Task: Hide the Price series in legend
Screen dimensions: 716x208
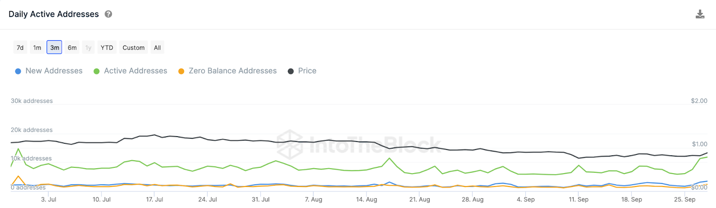Action: click(307, 71)
